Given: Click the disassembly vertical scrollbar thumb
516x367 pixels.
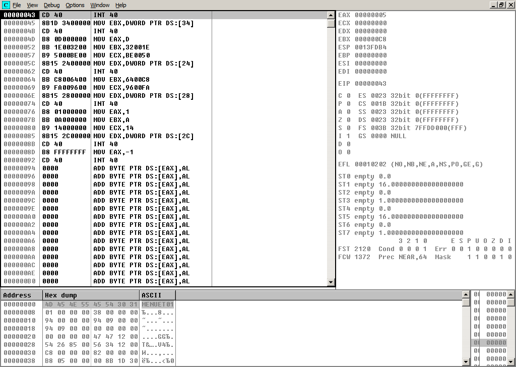Looking at the screenshot, I should coord(331,23).
